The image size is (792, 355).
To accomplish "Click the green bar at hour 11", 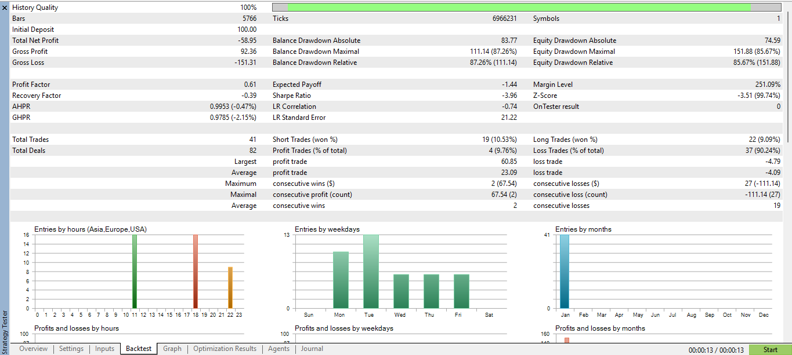I will click(135, 272).
